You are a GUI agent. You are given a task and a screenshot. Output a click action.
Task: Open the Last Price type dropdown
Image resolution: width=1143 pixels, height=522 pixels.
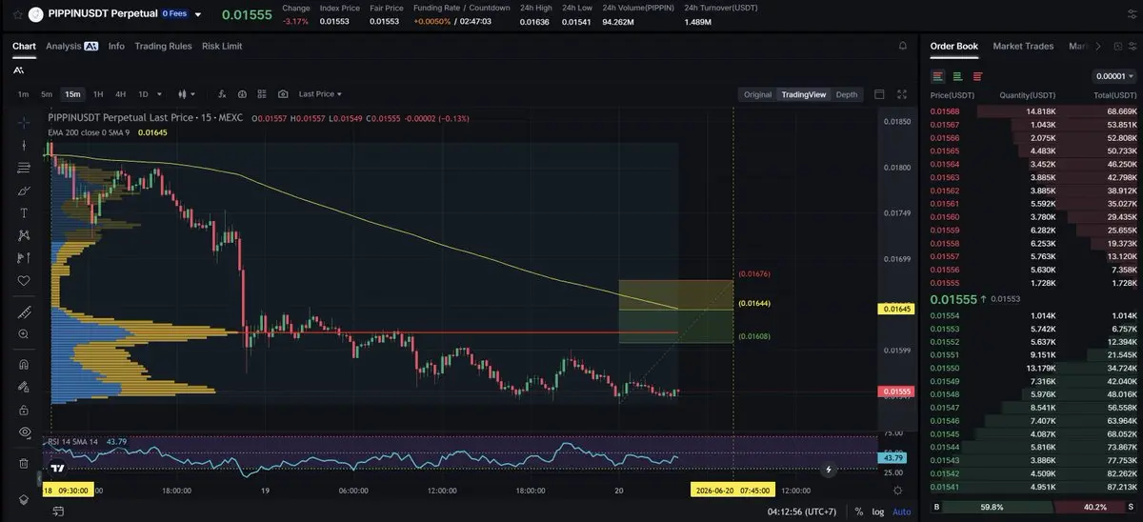(320, 94)
